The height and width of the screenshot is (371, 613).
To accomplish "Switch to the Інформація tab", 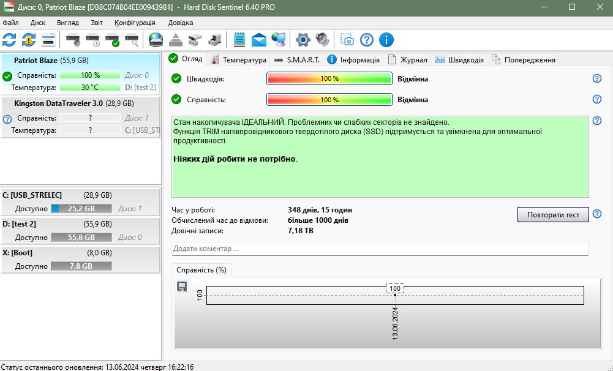I will tap(353, 60).
